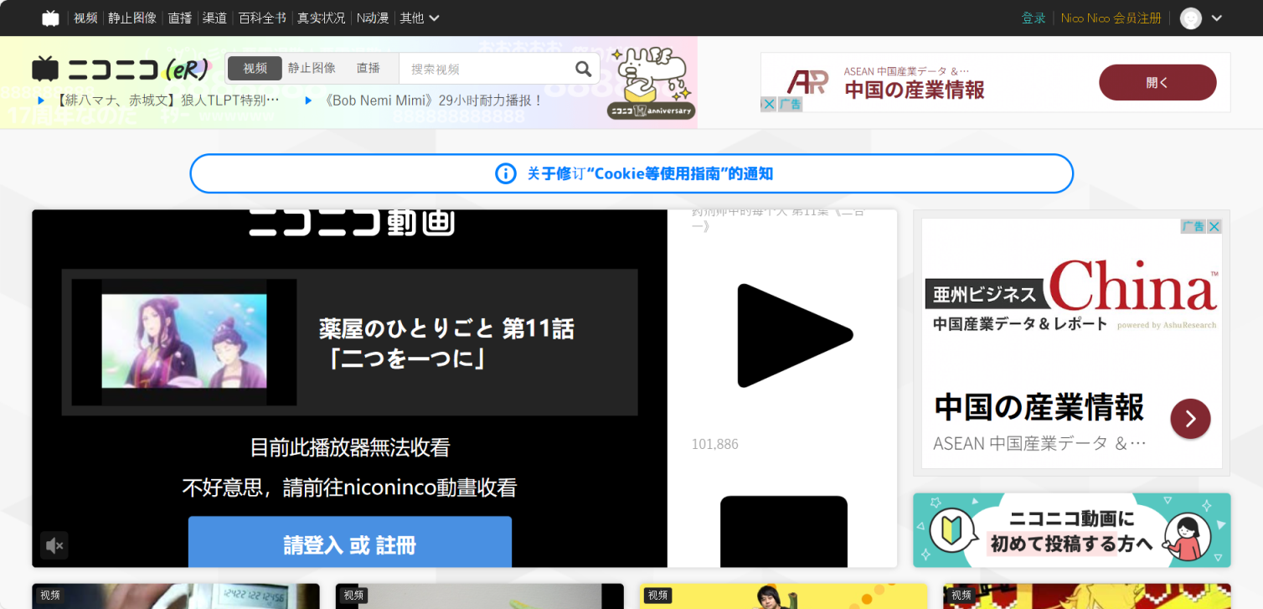The height and width of the screenshot is (609, 1263).
Task: Open the anniversary mascot banner
Action: tap(652, 81)
